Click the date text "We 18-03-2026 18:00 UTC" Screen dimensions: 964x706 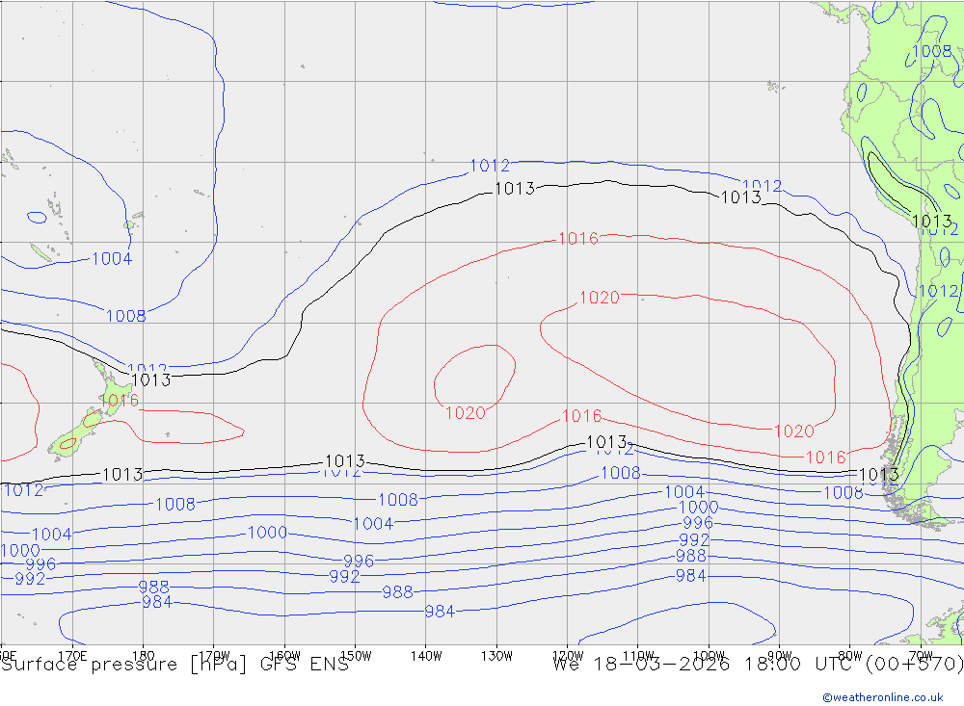[x=706, y=665]
